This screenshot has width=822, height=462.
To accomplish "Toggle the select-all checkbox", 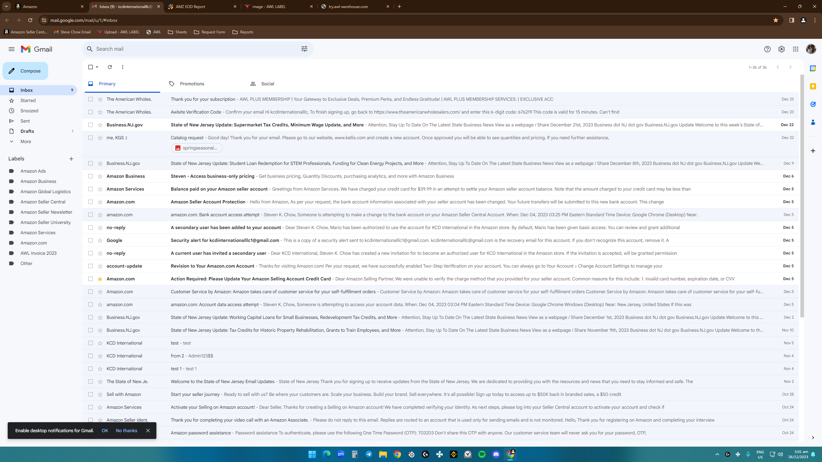I will [x=91, y=67].
